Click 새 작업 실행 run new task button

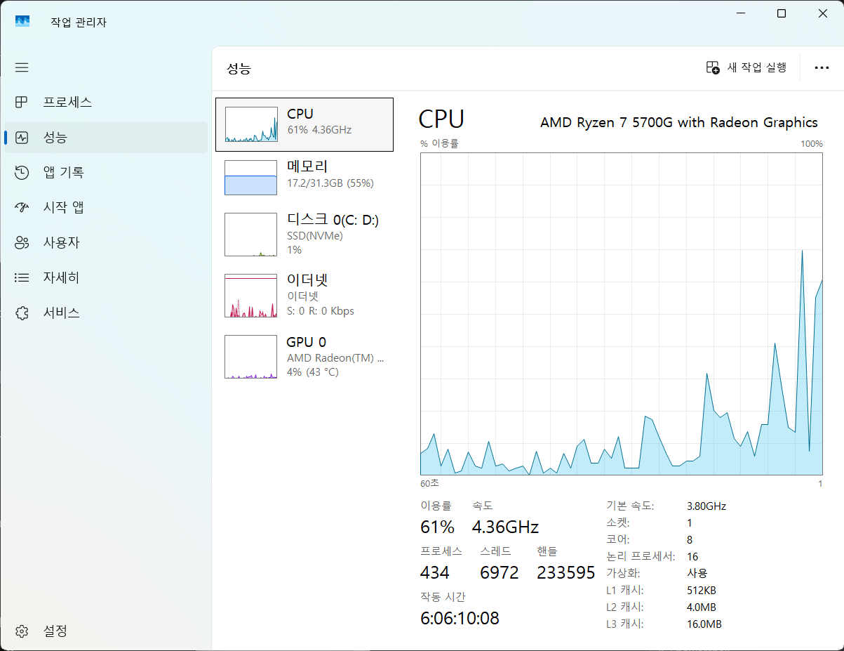[746, 67]
